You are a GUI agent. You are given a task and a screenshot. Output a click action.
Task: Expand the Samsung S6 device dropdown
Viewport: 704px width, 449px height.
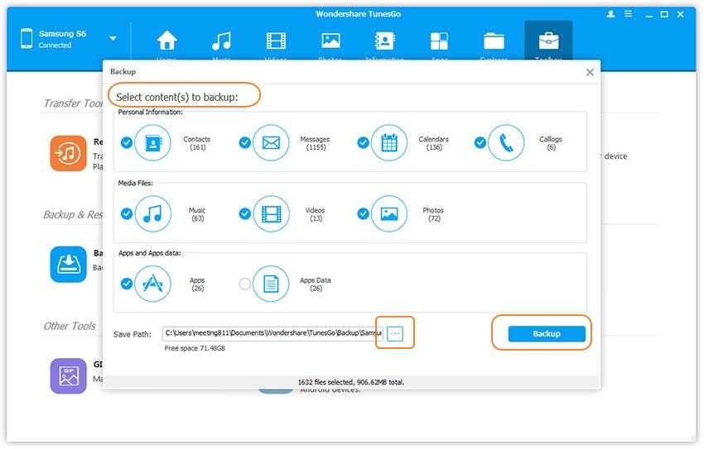113,39
